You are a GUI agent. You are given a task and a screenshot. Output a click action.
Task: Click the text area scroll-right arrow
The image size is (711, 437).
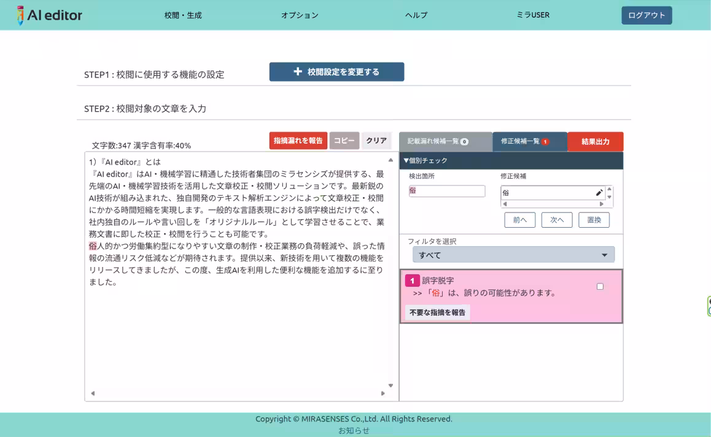tap(383, 393)
